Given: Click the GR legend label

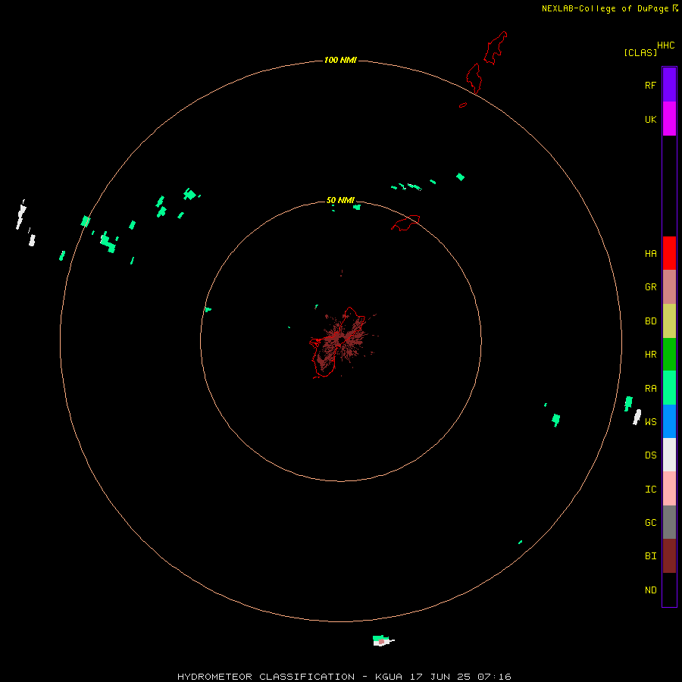Looking at the screenshot, I should (650, 287).
